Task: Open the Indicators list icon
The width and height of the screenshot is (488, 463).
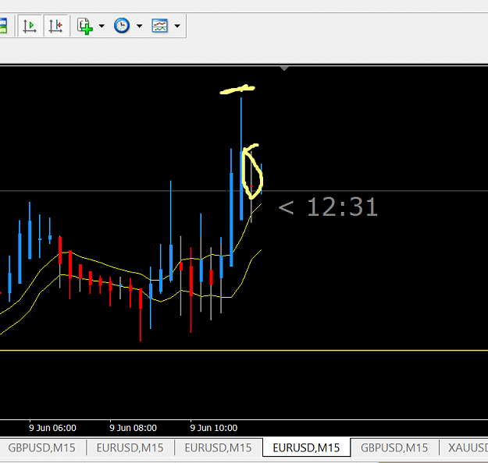Action: (85, 26)
